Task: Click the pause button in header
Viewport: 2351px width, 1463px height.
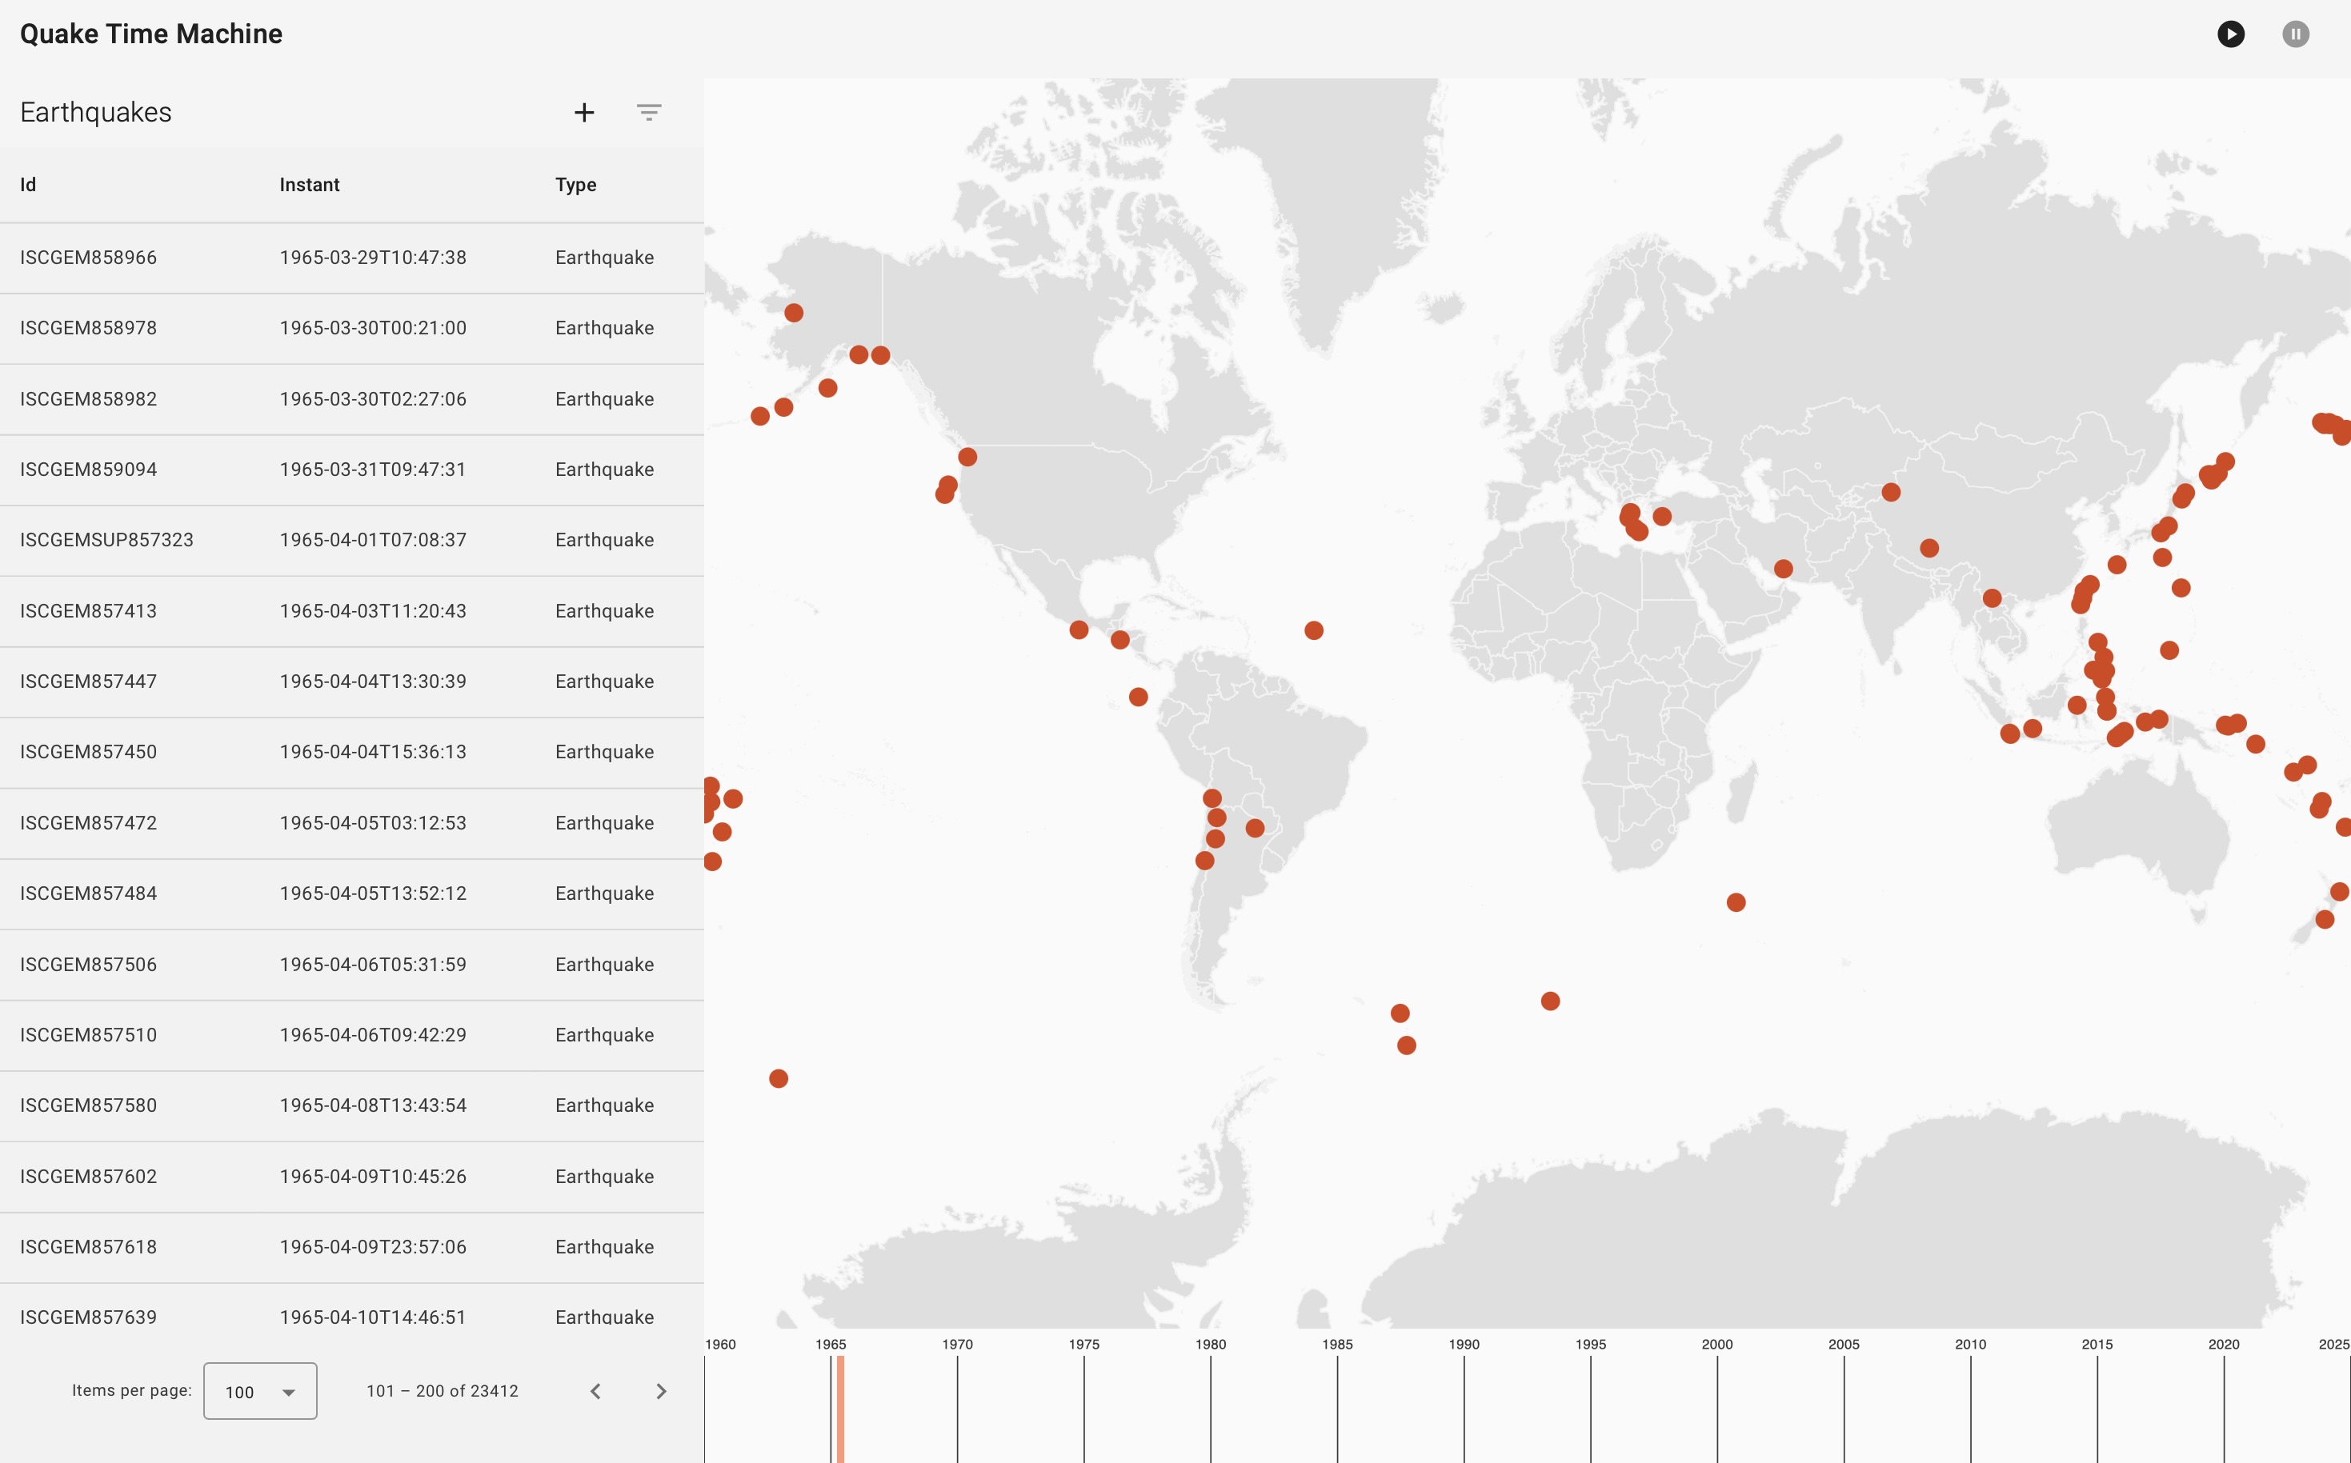Action: pos(2295,34)
